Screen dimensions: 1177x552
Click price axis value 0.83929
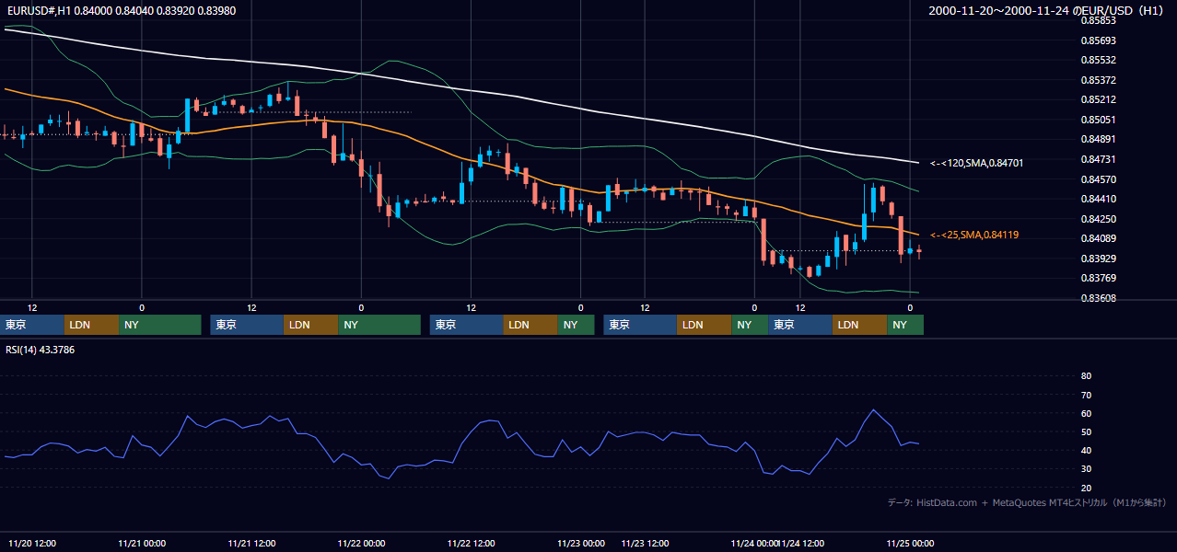tap(1098, 259)
